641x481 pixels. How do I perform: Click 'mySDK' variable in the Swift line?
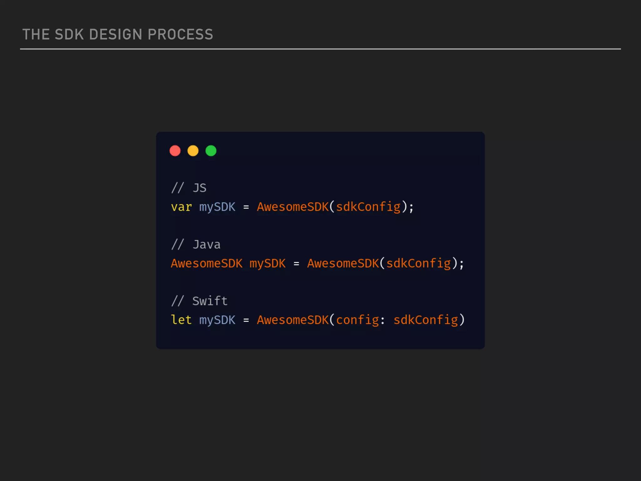(217, 320)
